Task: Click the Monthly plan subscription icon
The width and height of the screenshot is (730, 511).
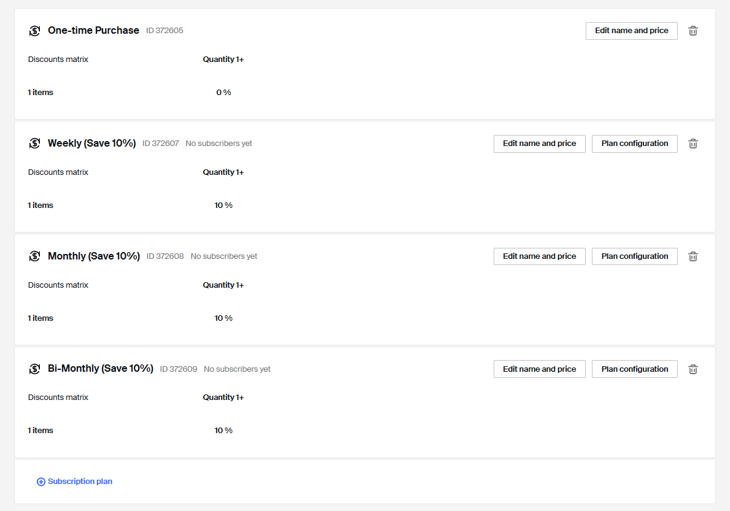Action: [x=34, y=256]
